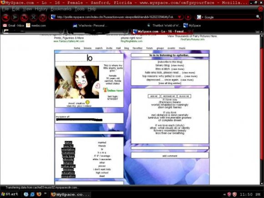The image size is (264, 198).
Task: Click view all blog entries link
Action: [170, 83]
